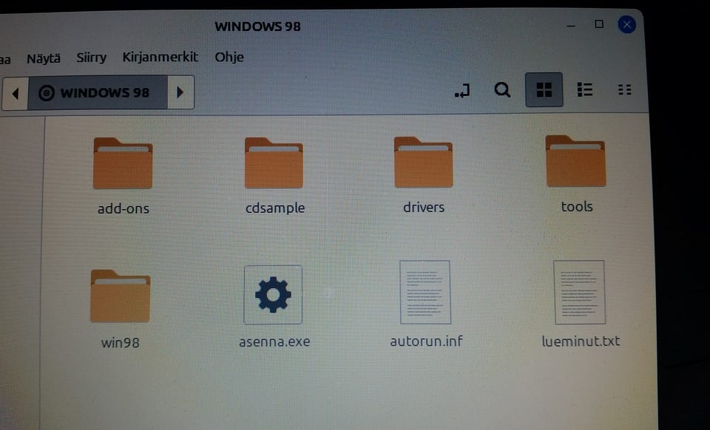Open the Ohje menu
The width and height of the screenshot is (710, 430).
tap(229, 57)
